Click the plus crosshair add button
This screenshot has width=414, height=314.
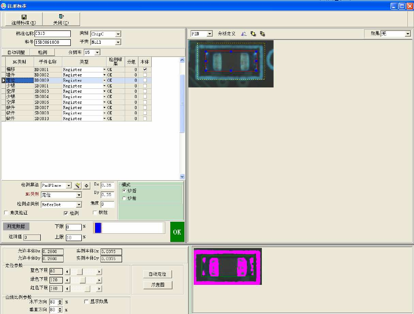[86, 185]
